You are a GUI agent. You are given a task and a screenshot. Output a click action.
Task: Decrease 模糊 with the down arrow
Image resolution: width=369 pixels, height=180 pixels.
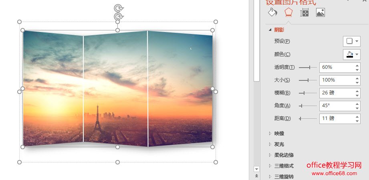click(357, 96)
